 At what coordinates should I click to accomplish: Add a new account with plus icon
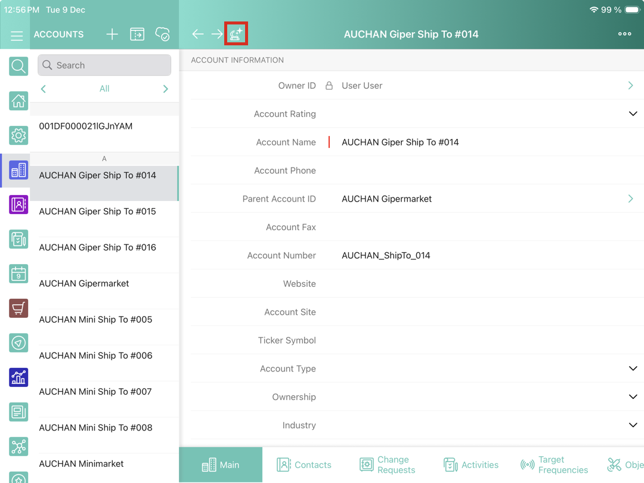112,35
